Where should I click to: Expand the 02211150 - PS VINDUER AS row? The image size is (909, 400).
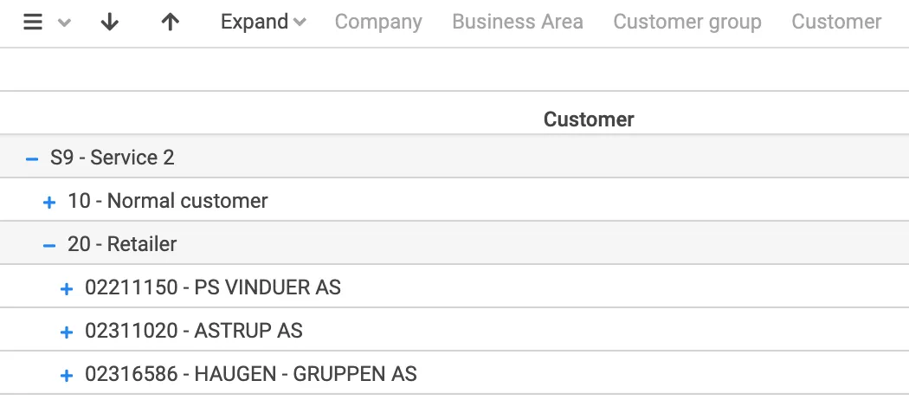(67, 288)
